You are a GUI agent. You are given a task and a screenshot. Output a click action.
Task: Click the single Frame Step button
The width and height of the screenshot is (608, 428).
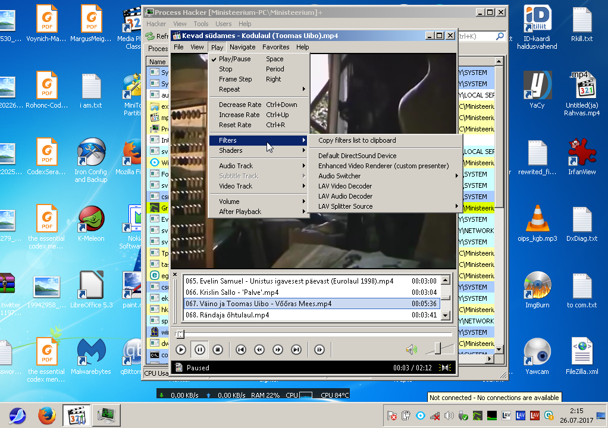[x=319, y=350]
